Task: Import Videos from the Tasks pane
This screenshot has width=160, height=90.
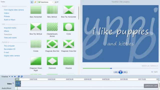Action: (6, 13)
